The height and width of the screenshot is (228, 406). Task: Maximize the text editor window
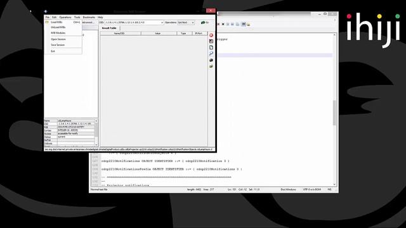pyautogui.click(x=325, y=14)
